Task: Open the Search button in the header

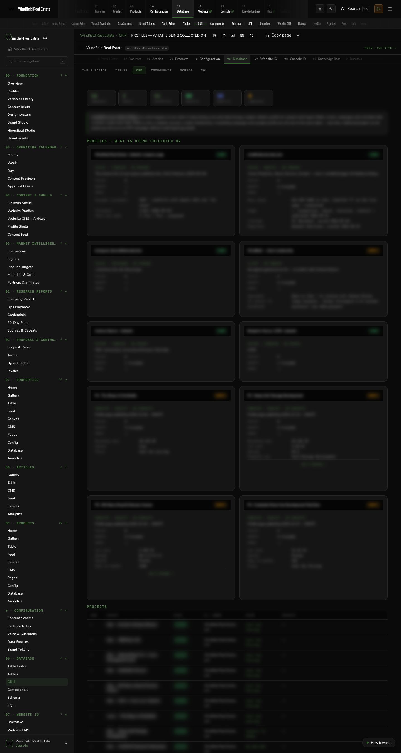Action: [354, 9]
